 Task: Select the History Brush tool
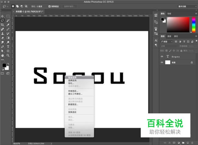pos(8,33)
